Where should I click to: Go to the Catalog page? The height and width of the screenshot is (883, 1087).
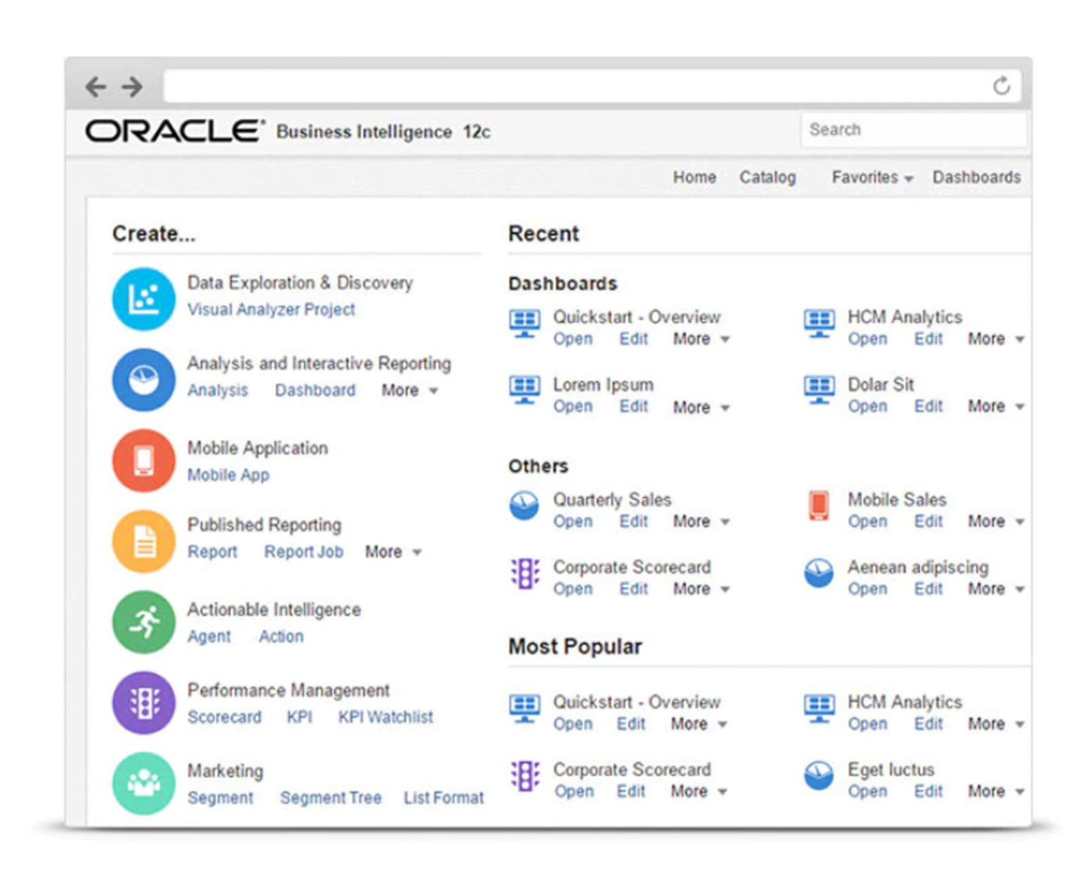(768, 177)
